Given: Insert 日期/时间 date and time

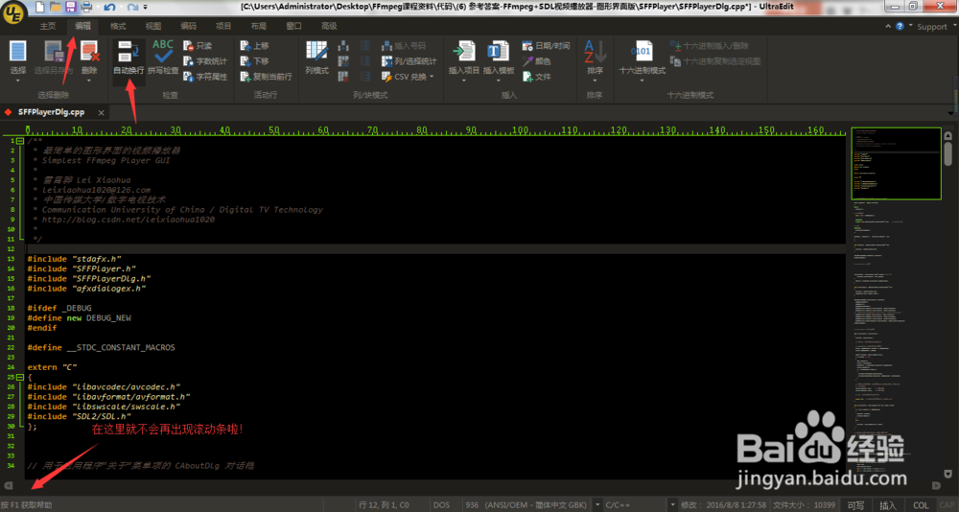Looking at the screenshot, I should tap(546, 46).
